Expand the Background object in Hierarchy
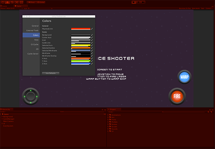The height and width of the screenshot is (149, 215). tap(2, 116)
